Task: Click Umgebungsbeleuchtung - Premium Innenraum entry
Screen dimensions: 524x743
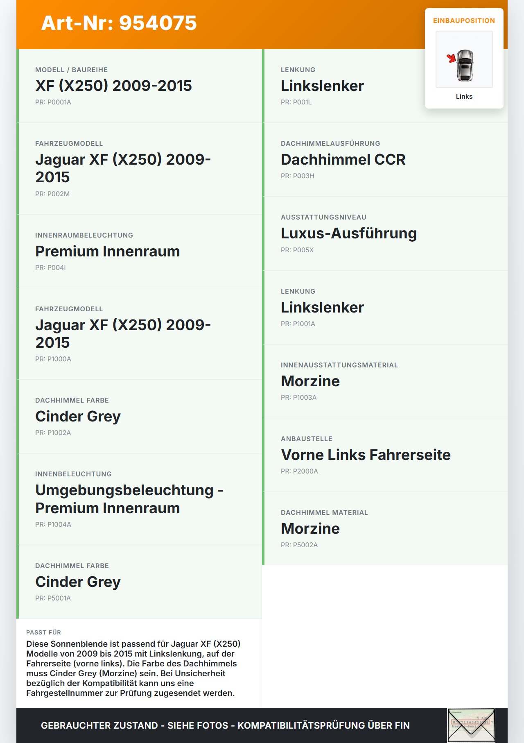Action: (x=129, y=499)
